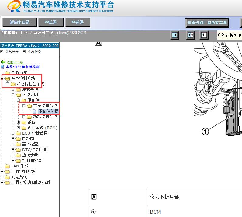Click the 您的专职客服 label

tap(229, 35)
